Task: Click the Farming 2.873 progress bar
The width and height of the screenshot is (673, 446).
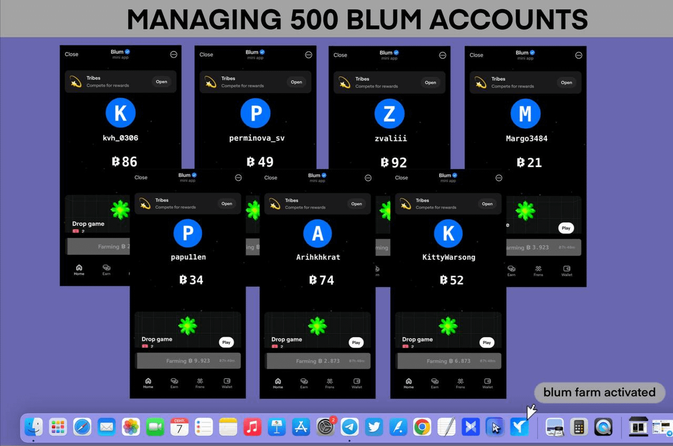Action: point(318,361)
